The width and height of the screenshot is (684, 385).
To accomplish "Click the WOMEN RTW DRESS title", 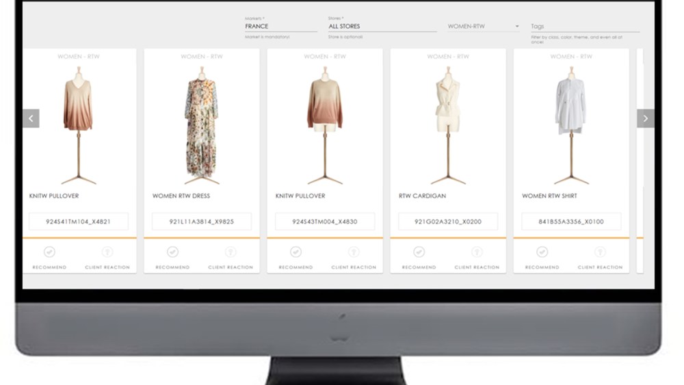I will 181,196.
